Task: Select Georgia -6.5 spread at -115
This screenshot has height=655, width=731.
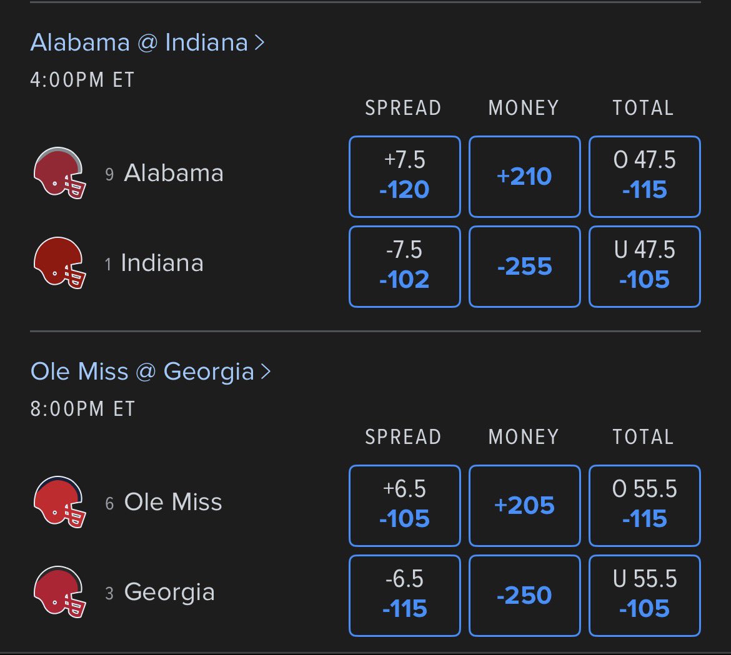Action: click(x=405, y=596)
